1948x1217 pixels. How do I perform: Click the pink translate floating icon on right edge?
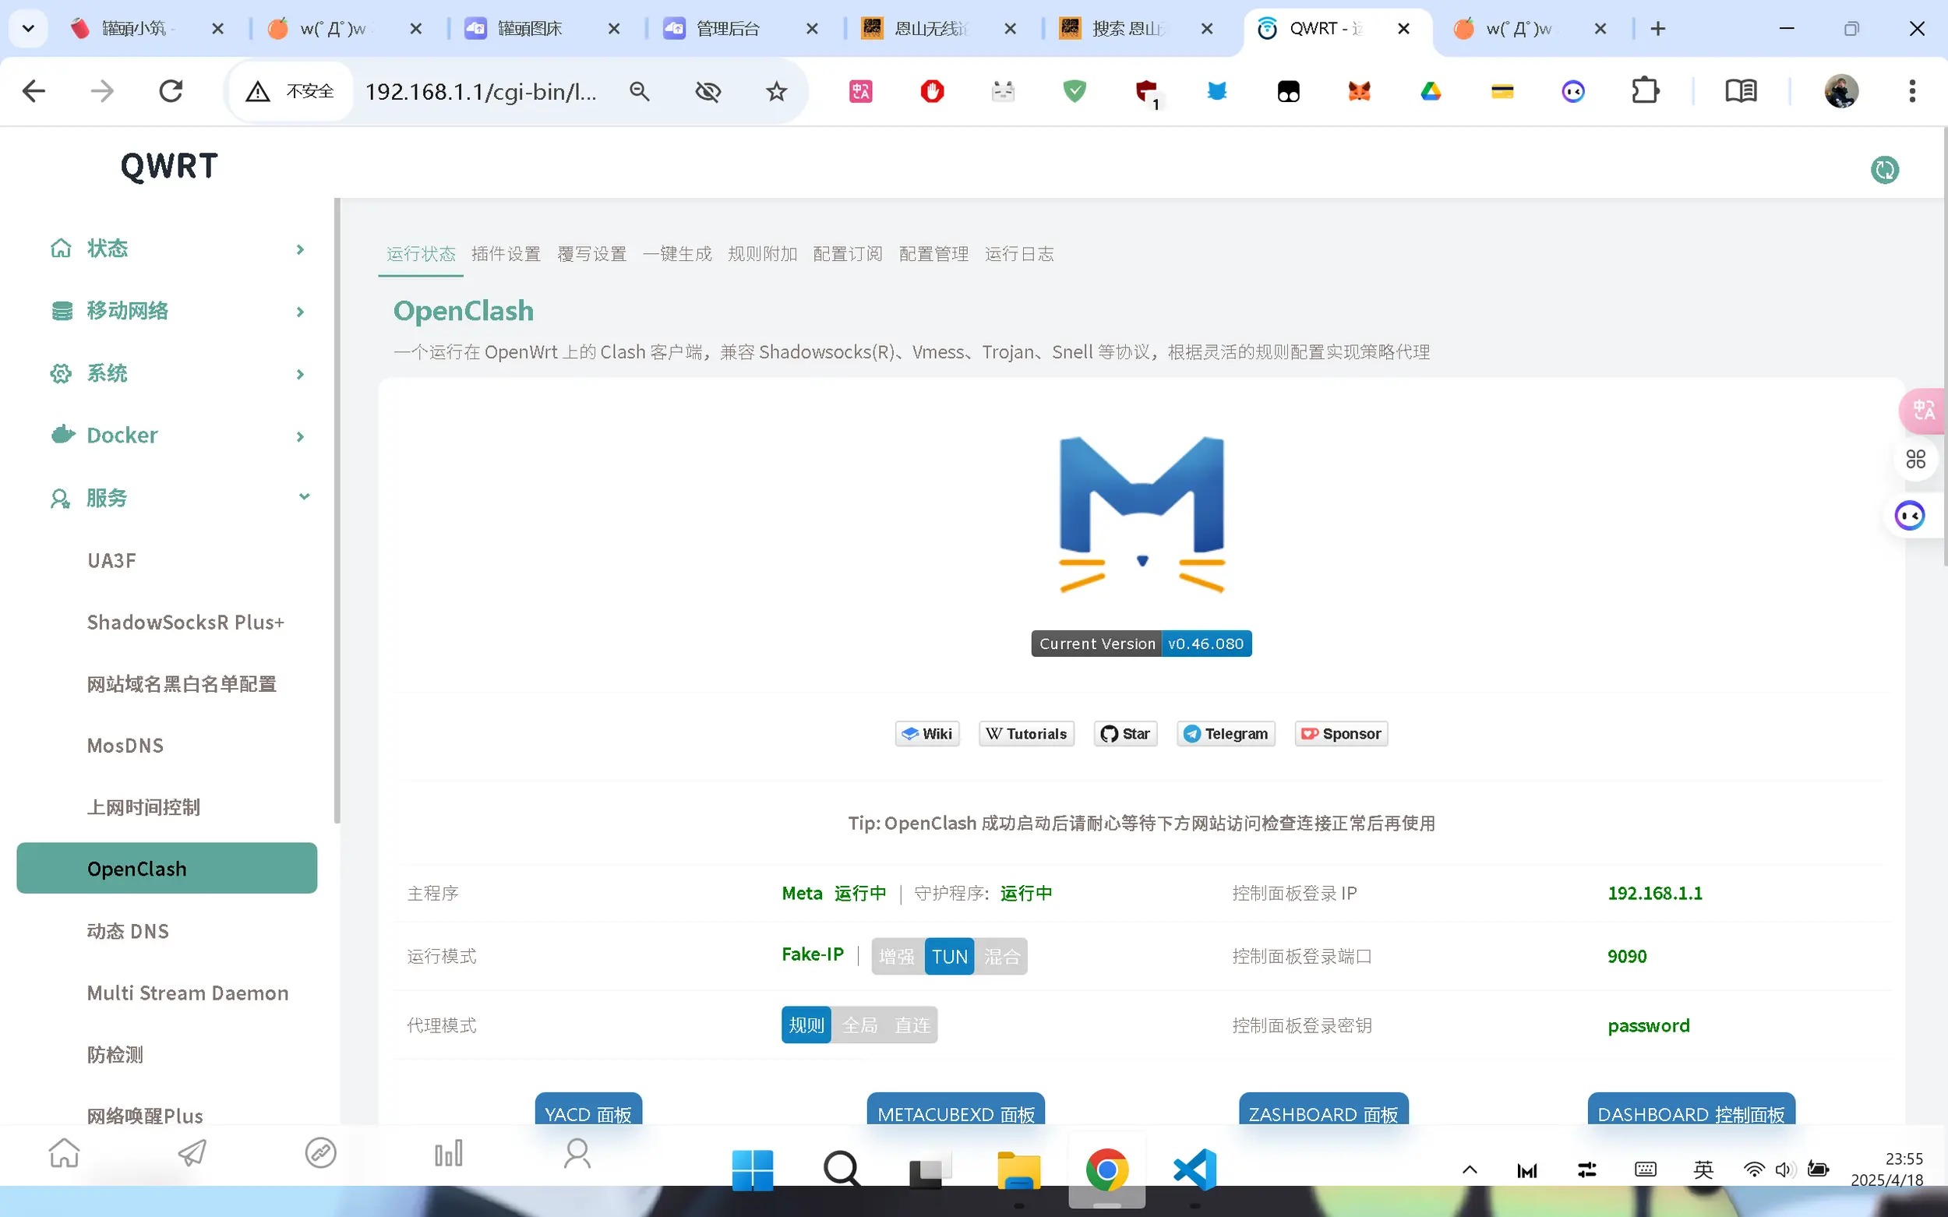tap(1923, 411)
